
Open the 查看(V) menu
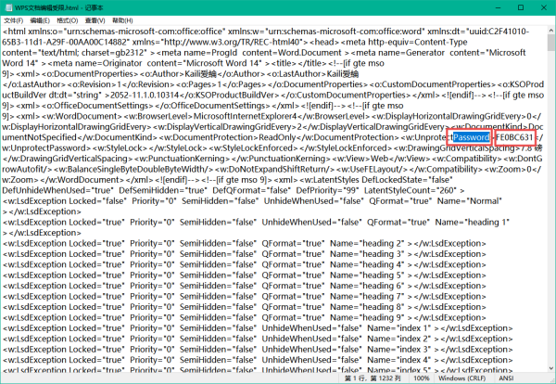click(x=95, y=20)
